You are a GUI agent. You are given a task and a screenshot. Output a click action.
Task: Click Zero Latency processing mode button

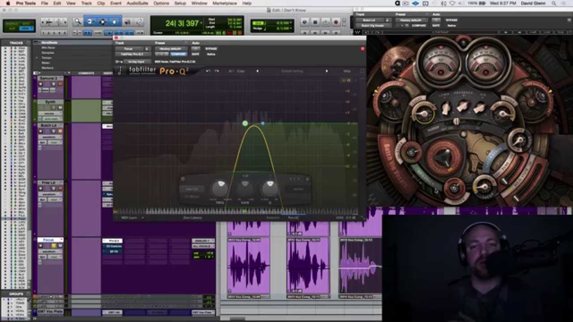point(192,218)
